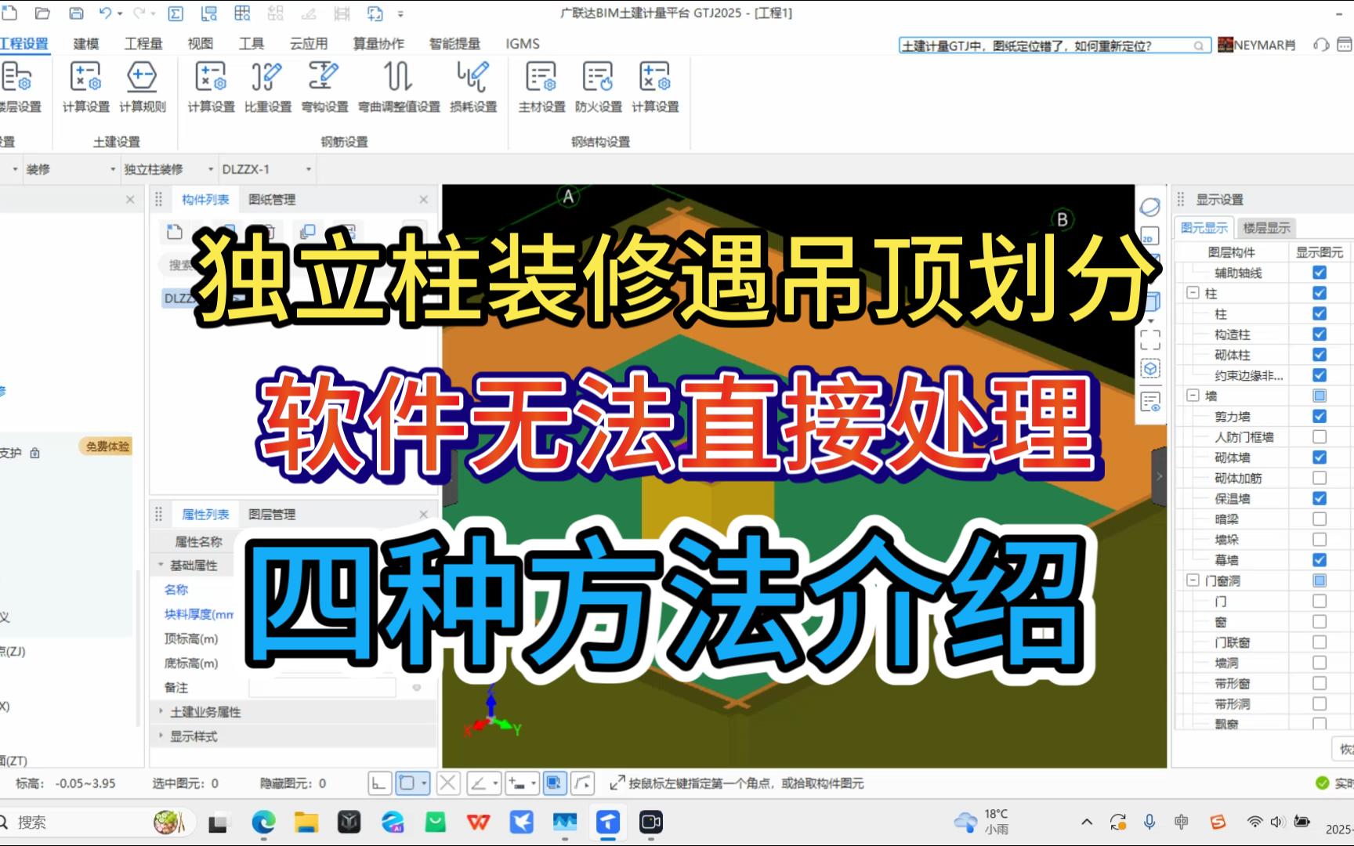This screenshot has width=1354, height=846.
Task: Open the 计算设置 icon in 土建设置 group
Action: point(85,86)
